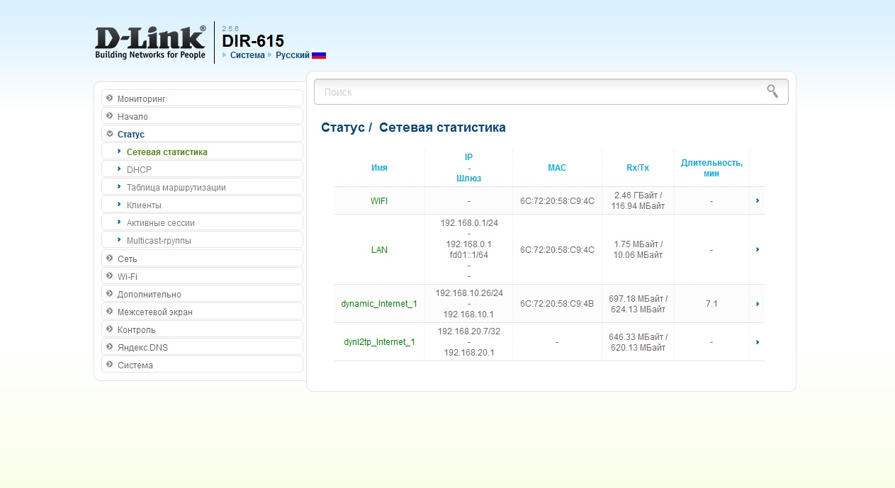This screenshot has width=895, height=488.
Task: Expand the Система sidebar section
Action: click(x=202, y=365)
